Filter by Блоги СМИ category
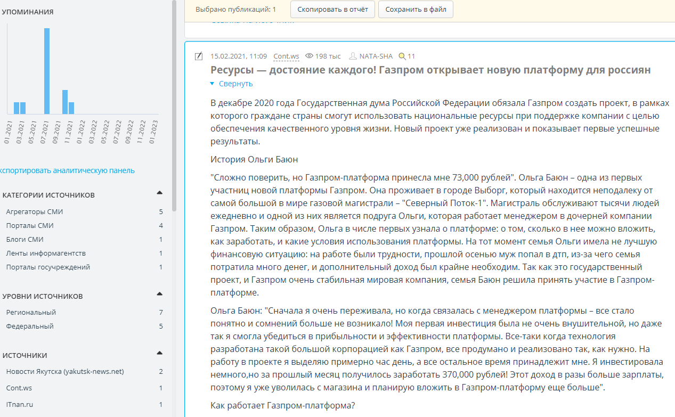Image resolution: width=675 pixels, height=417 pixels. click(x=25, y=239)
